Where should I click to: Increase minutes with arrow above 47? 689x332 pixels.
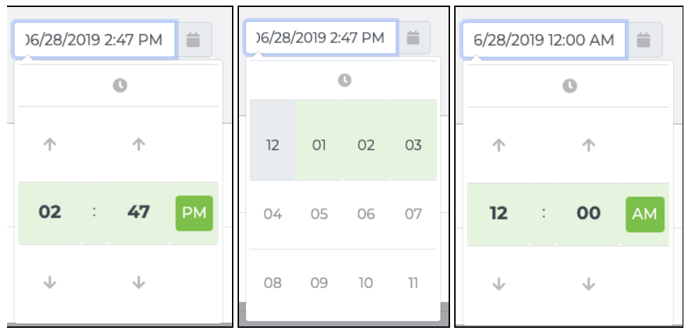[x=139, y=144]
